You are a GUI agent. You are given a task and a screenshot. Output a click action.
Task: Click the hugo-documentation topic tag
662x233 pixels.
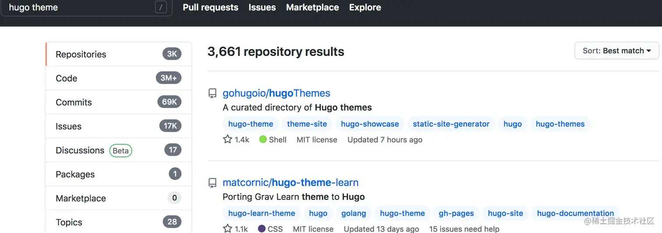575,213
